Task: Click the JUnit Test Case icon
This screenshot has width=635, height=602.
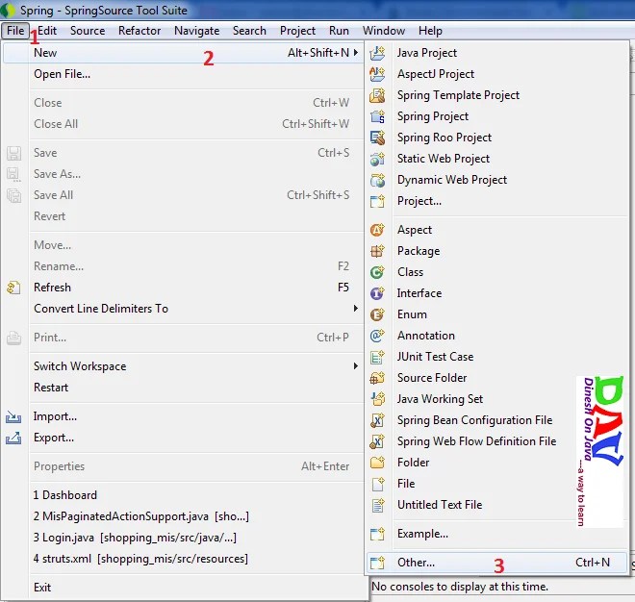Action: (377, 357)
